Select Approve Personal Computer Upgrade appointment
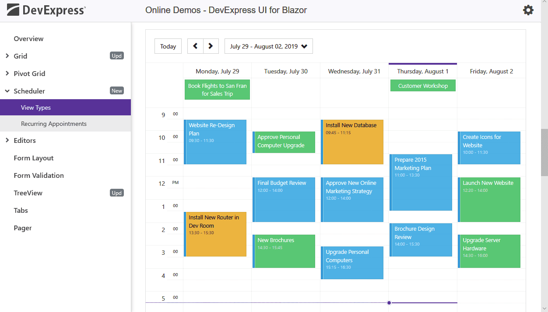Viewport: 548px width, 312px height. (x=284, y=142)
